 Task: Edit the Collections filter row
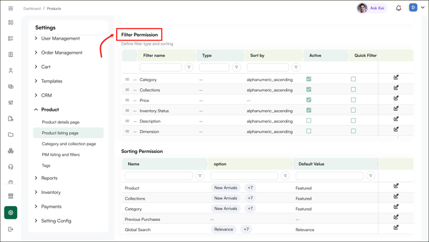click(396, 88)
